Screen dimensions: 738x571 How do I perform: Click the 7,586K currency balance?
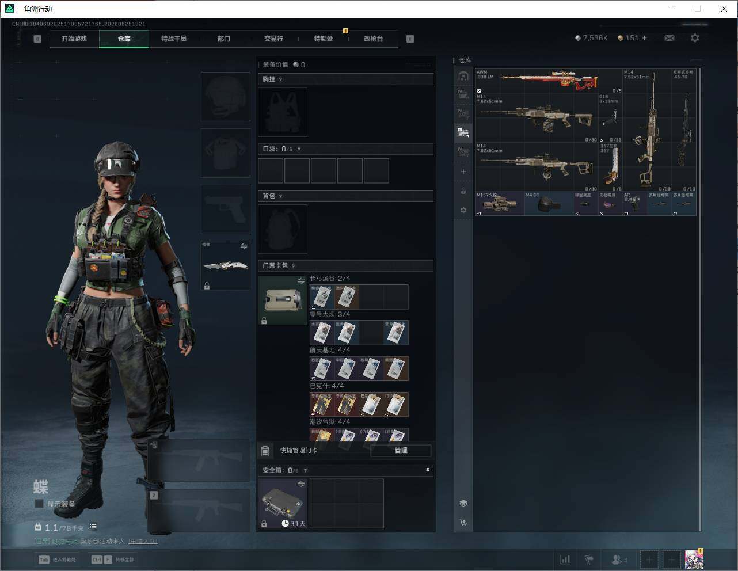(x=591, y=38)
